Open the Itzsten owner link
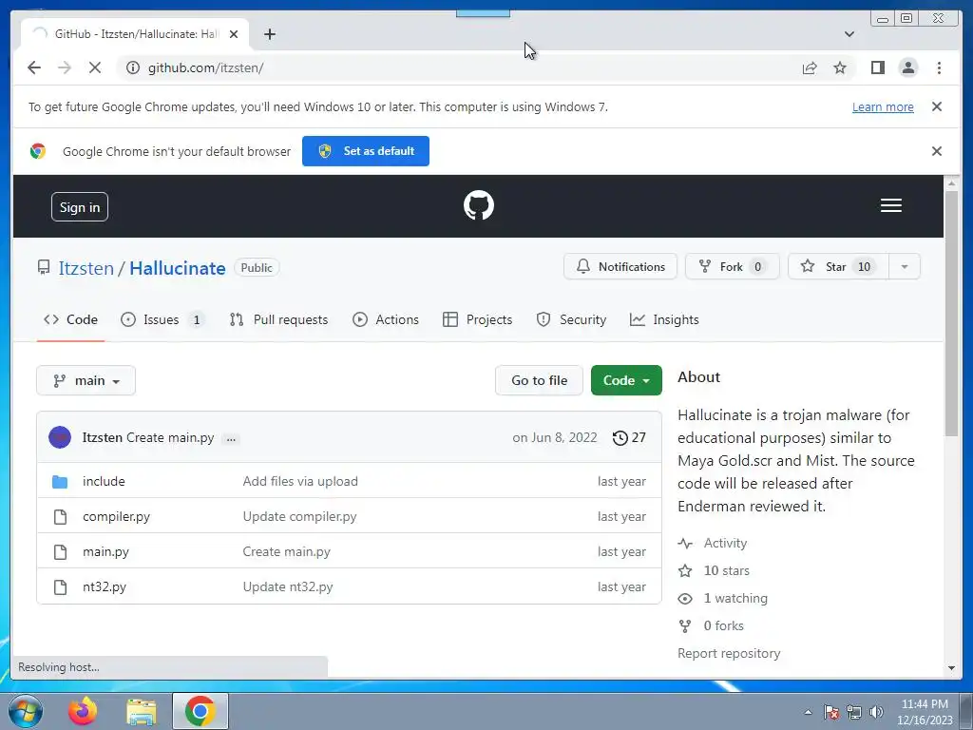Viewport: 973px width, 730px height. point(86,268)
